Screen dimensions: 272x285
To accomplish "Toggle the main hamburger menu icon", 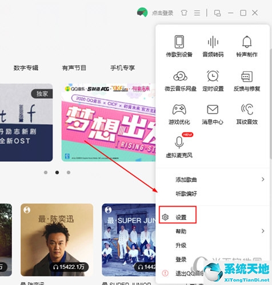I will [197, 13].
